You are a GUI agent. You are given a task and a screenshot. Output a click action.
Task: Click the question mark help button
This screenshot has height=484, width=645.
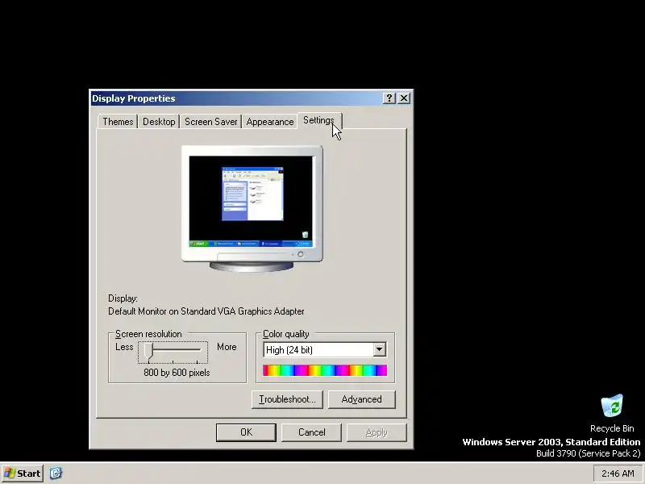pyautogui.click(x=389, y=98)
